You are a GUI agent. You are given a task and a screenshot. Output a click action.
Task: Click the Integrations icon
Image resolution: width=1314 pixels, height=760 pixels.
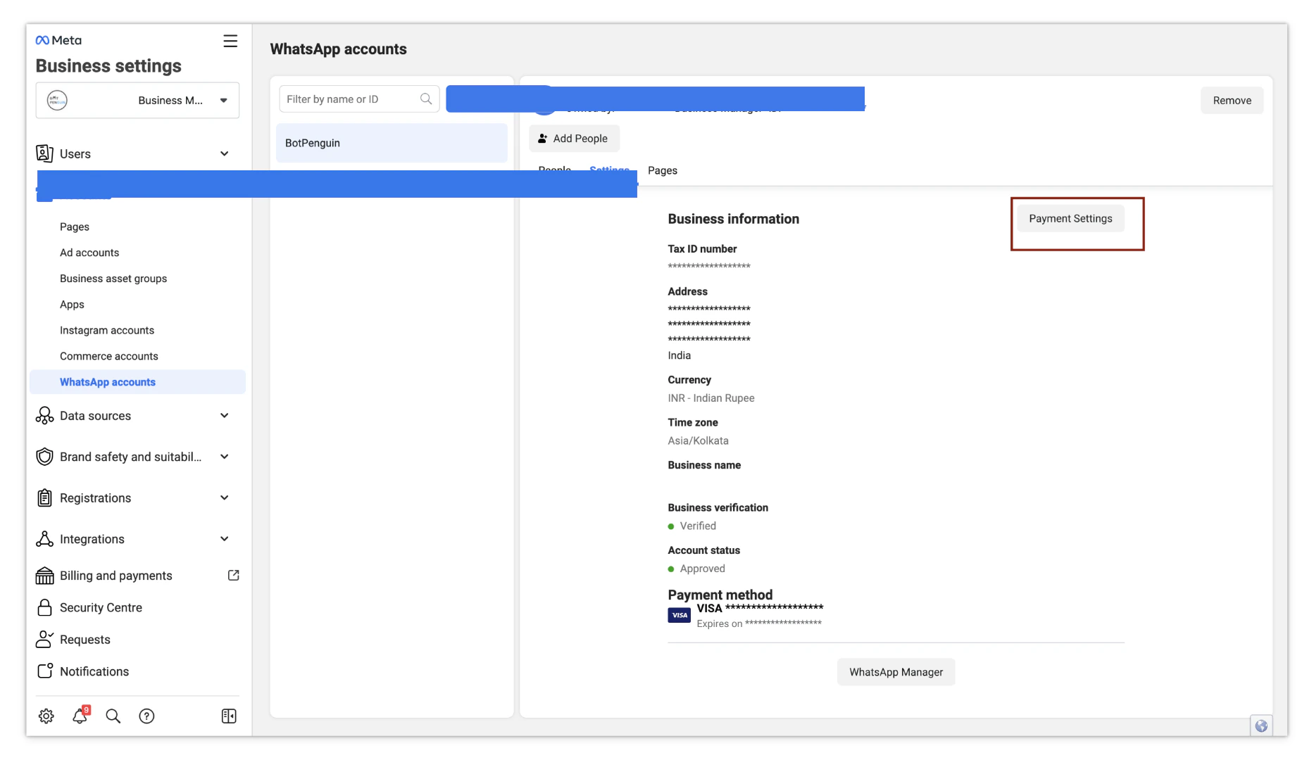click(x=44, y=539)
